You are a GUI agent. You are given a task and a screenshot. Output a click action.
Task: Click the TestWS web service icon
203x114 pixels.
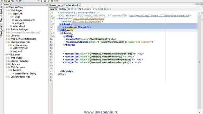click(11, 70)
